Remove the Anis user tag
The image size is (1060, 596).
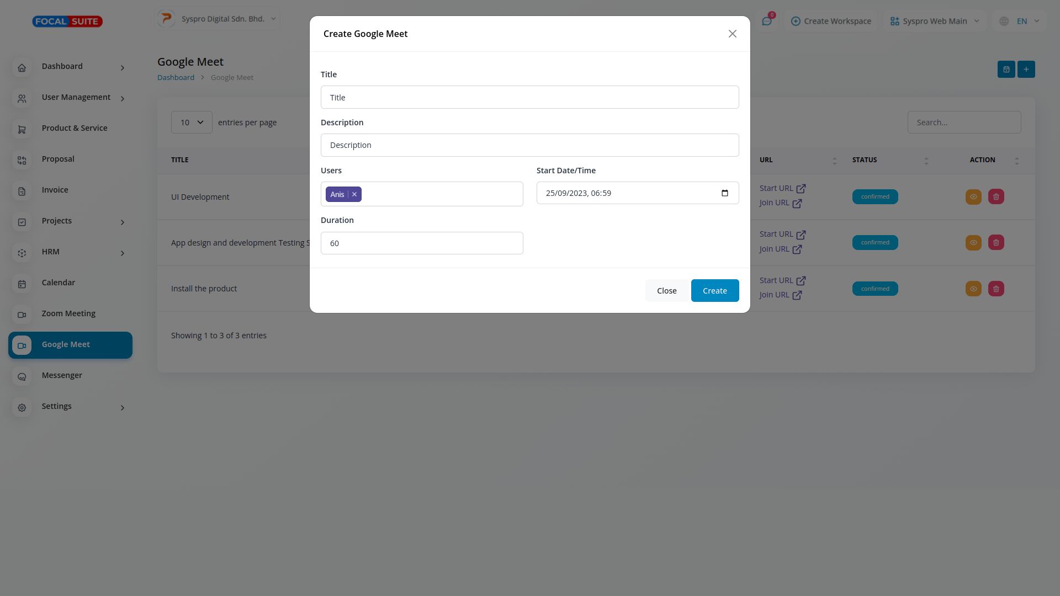click(354, 194)
